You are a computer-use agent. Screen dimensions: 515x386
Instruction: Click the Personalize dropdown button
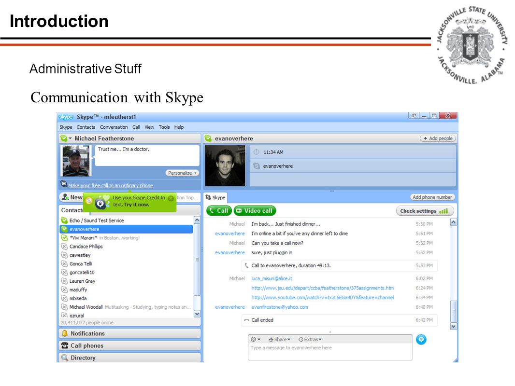click(x=182, y=173)
